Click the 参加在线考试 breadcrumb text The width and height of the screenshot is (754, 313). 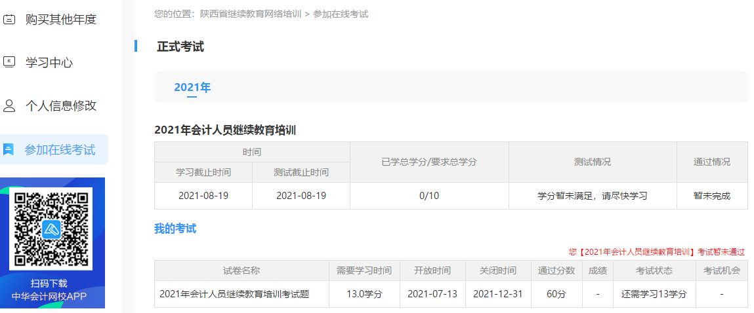(341, 14)
